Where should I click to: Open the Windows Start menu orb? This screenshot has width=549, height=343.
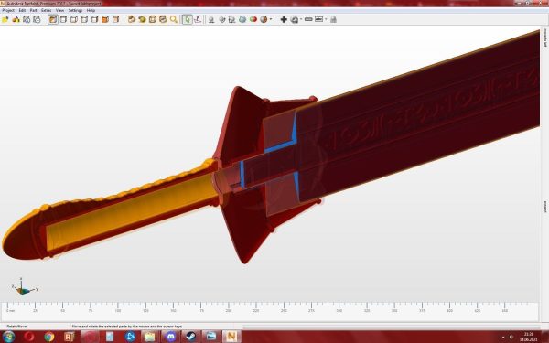click(8, 337)
